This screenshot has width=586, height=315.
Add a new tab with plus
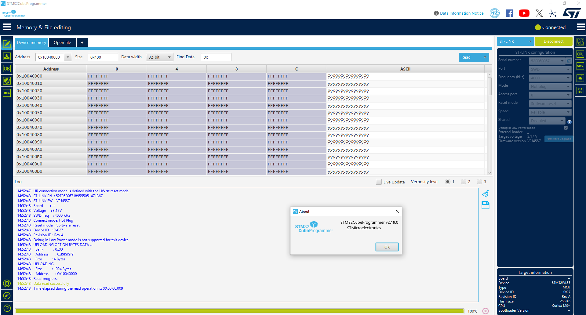(82, 42)
